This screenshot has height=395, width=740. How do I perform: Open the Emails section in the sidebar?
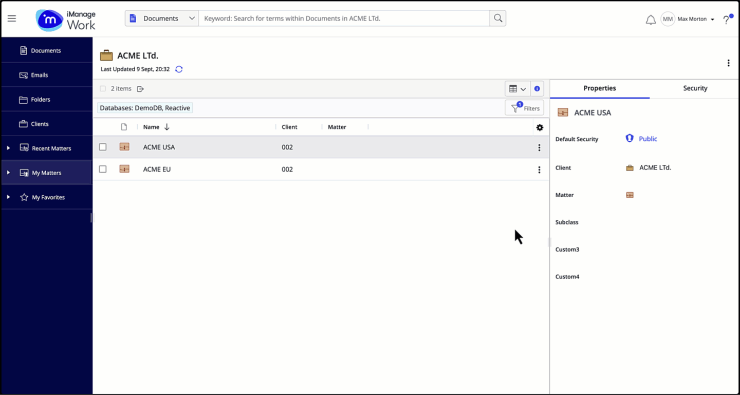[x=39, y=74]
